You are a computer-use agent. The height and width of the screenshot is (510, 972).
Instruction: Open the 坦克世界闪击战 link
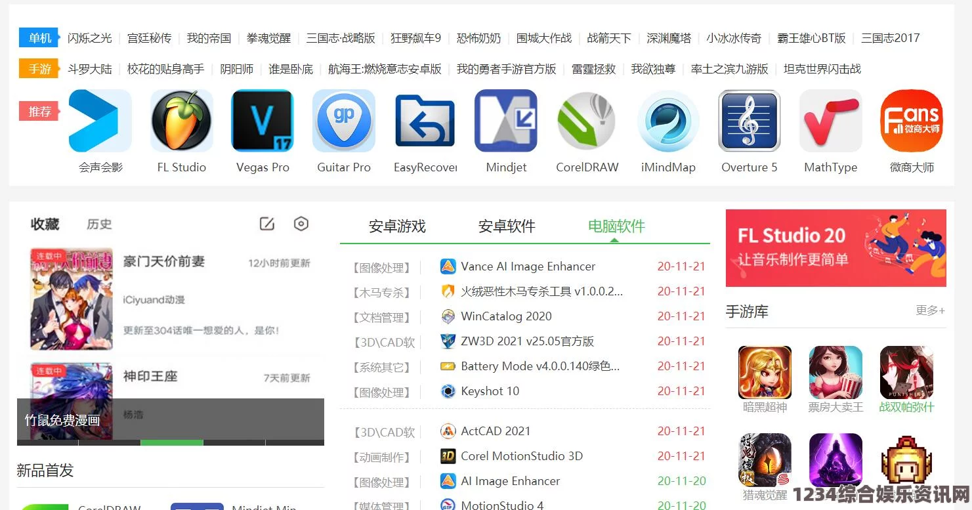coord(822,69)
